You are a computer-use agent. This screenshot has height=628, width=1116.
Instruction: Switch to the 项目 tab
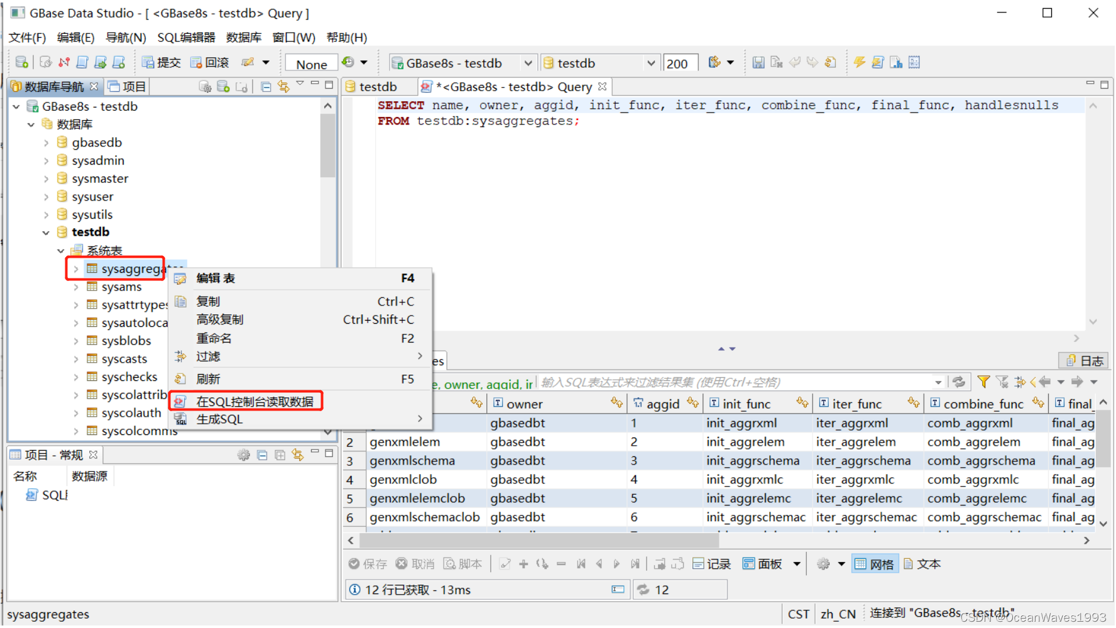(x=127, y=86)
